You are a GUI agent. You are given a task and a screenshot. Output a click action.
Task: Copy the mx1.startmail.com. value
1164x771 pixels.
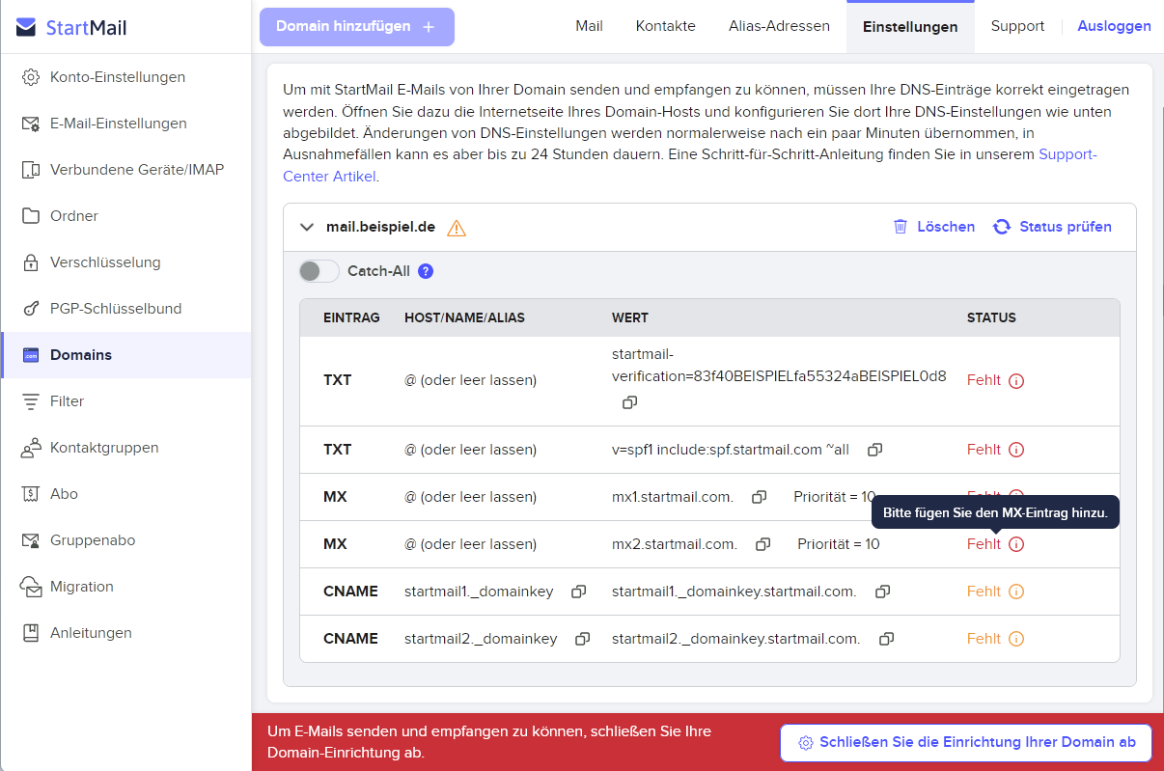[760, 497]
